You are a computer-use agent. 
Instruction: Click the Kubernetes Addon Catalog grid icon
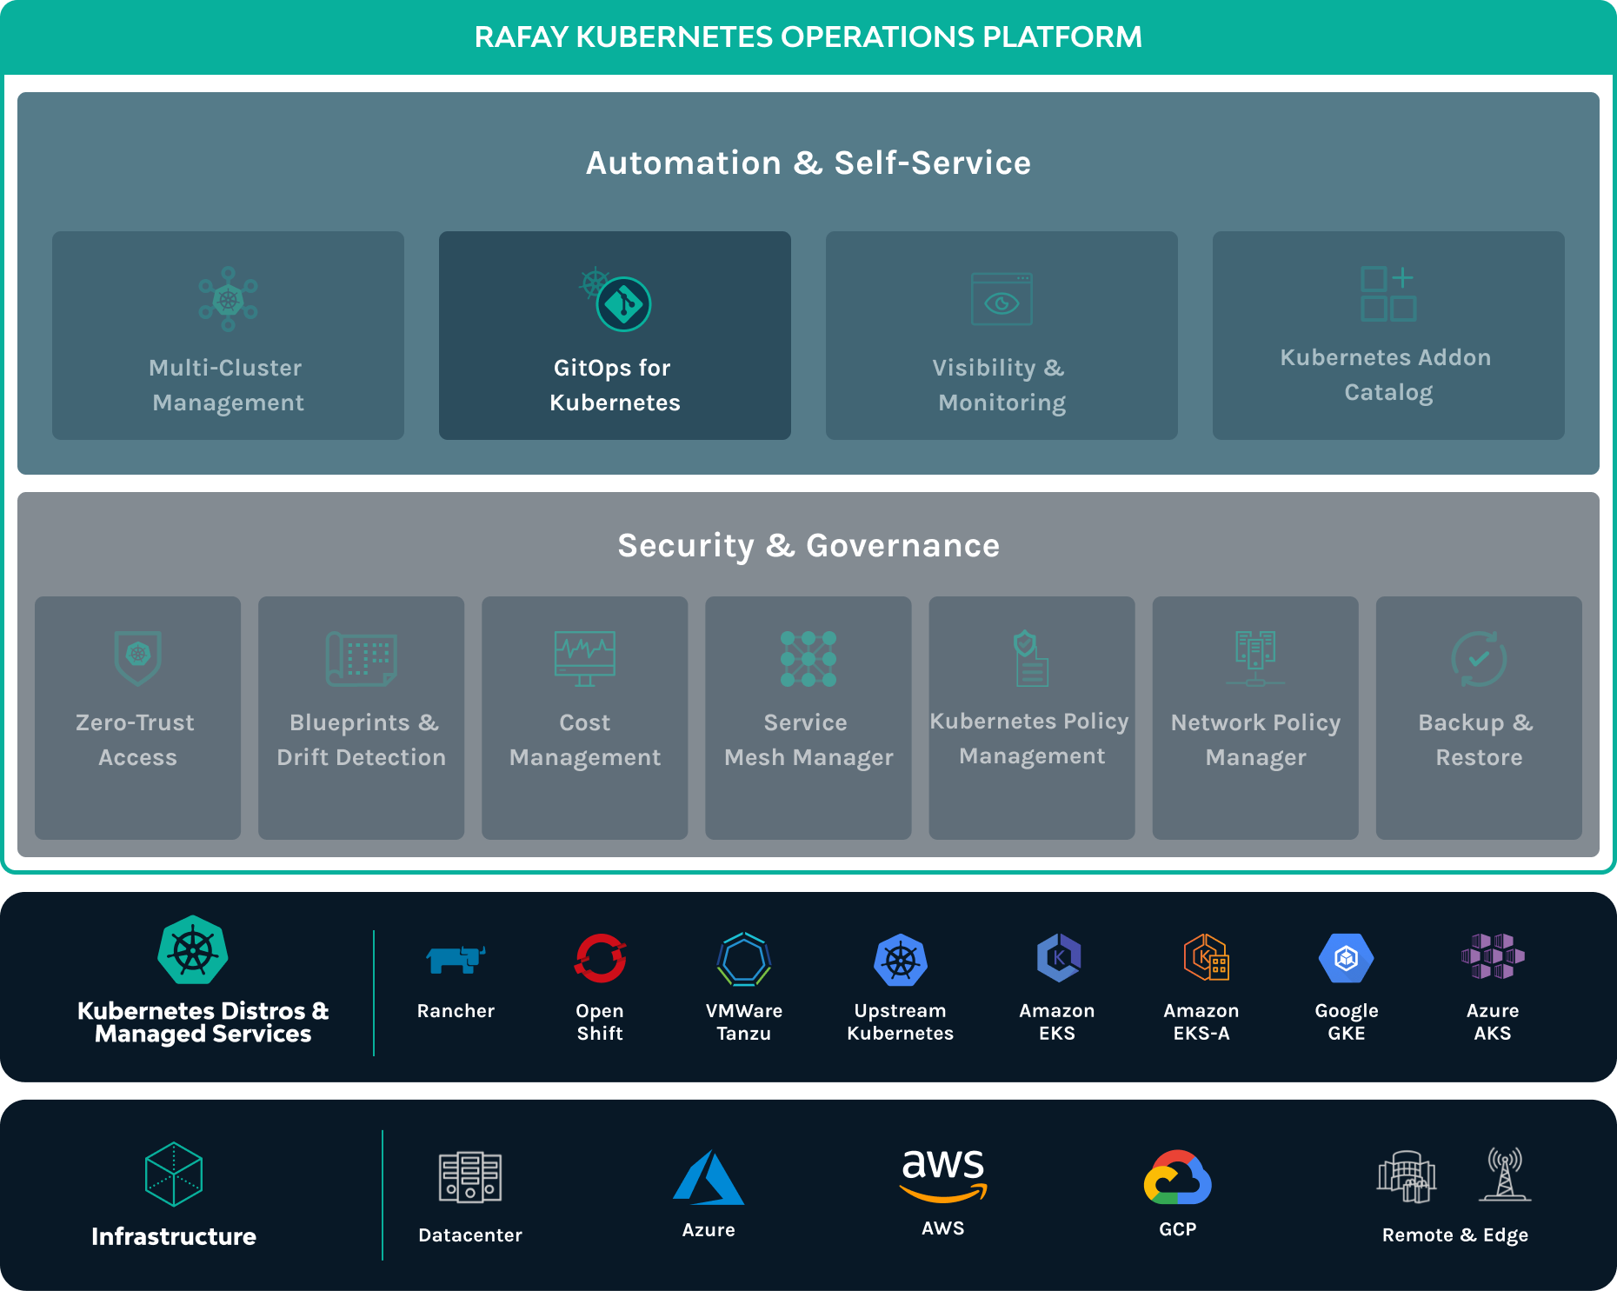pyautogui.click(x=1388, y=294)
